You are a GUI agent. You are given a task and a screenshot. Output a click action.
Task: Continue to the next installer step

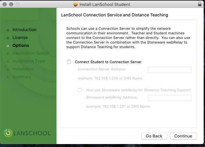pos(183,136)
